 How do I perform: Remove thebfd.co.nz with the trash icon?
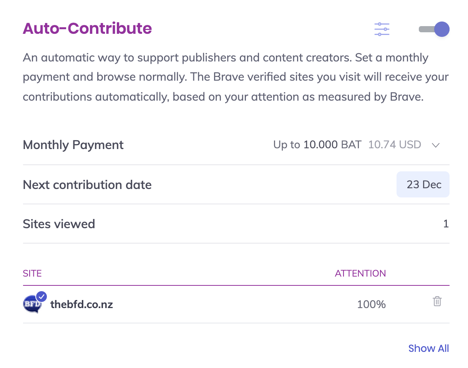pos(437,302)
